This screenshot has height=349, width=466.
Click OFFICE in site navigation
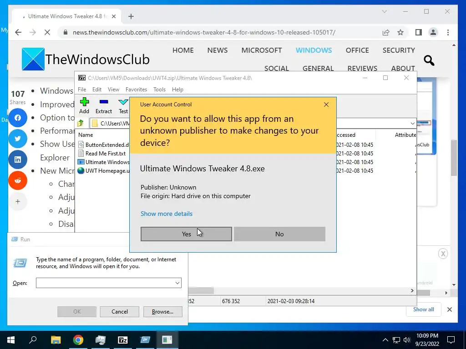[357, 50]
